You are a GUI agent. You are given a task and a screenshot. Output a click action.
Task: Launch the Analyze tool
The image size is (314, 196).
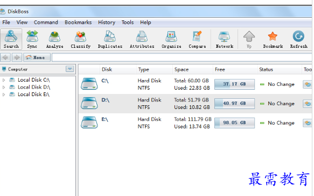point(55,39)
